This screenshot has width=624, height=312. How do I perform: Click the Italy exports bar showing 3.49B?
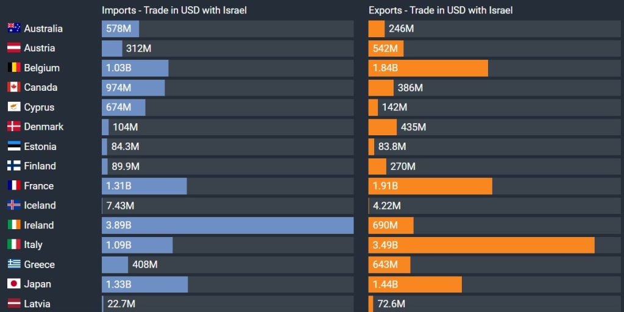point(481,245)
